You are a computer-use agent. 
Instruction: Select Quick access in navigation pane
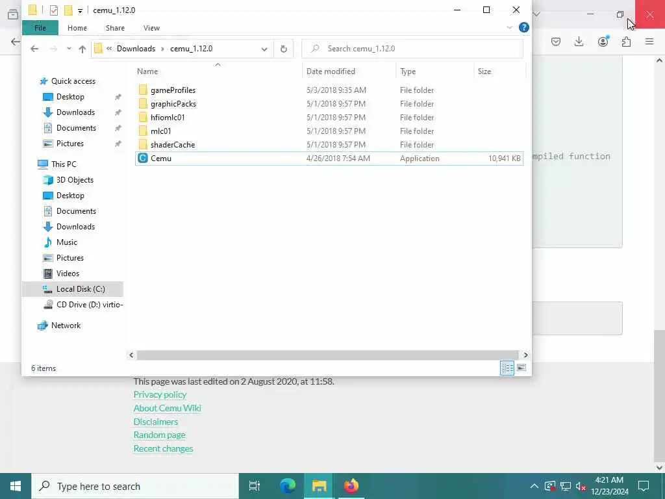click(x=73, y=81)
